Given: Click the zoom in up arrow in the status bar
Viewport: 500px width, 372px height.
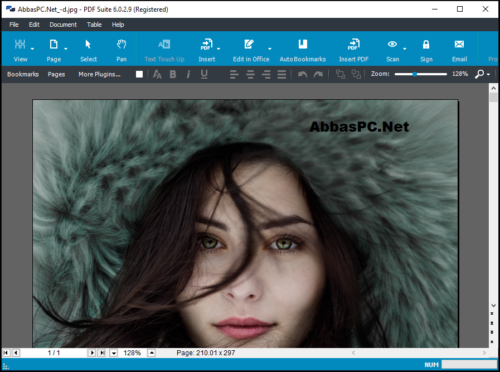Looking at the screenshot, I should (x=152, y=353).
